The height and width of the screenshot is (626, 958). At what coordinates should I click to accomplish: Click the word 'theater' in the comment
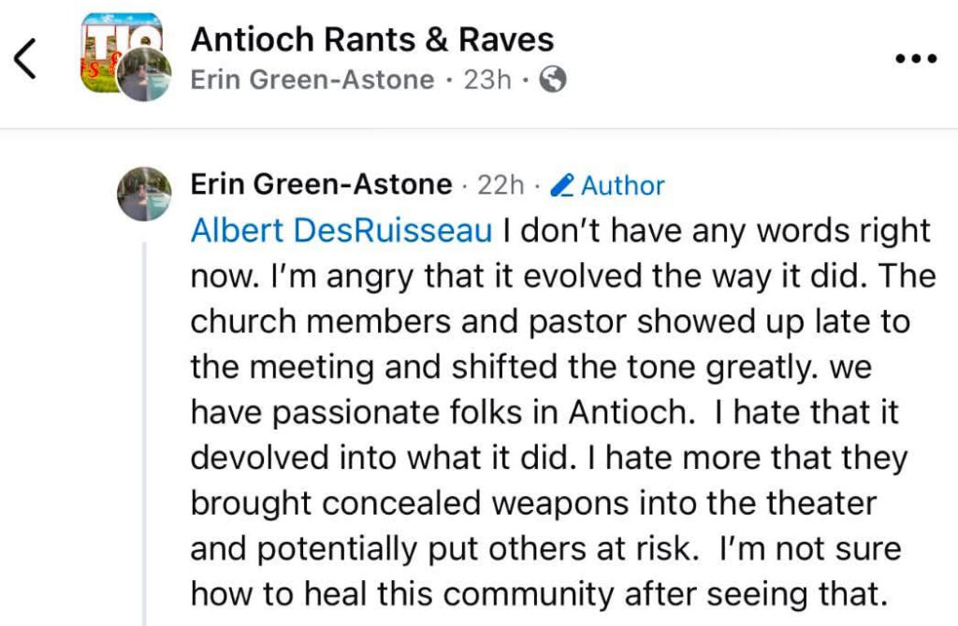(821, 502)
